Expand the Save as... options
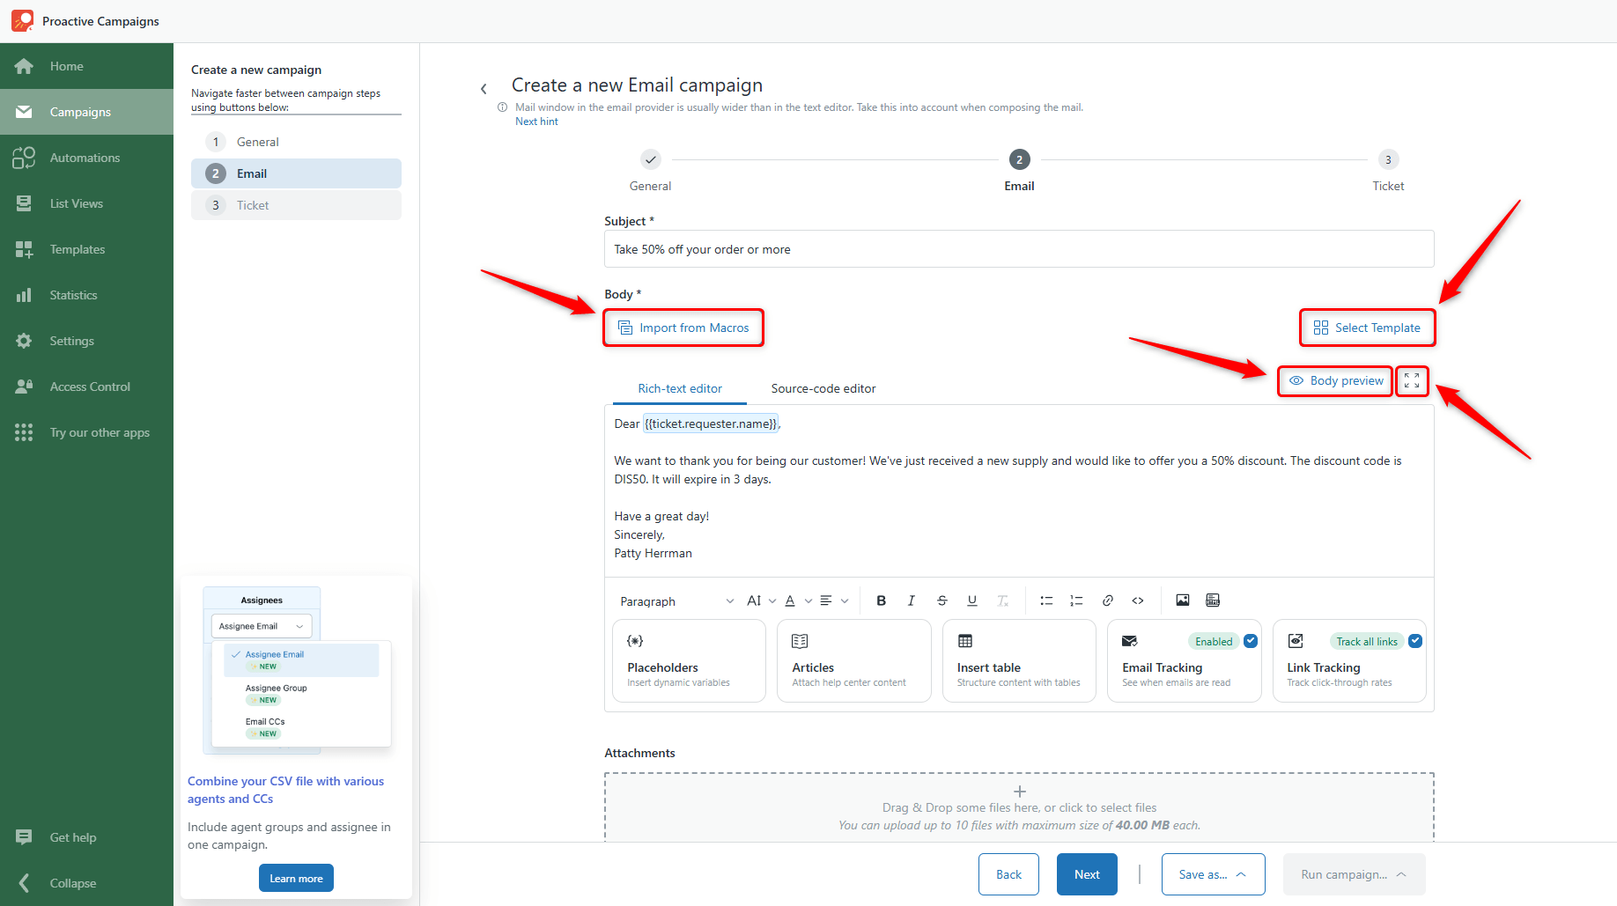 (x=1213, y=874)
